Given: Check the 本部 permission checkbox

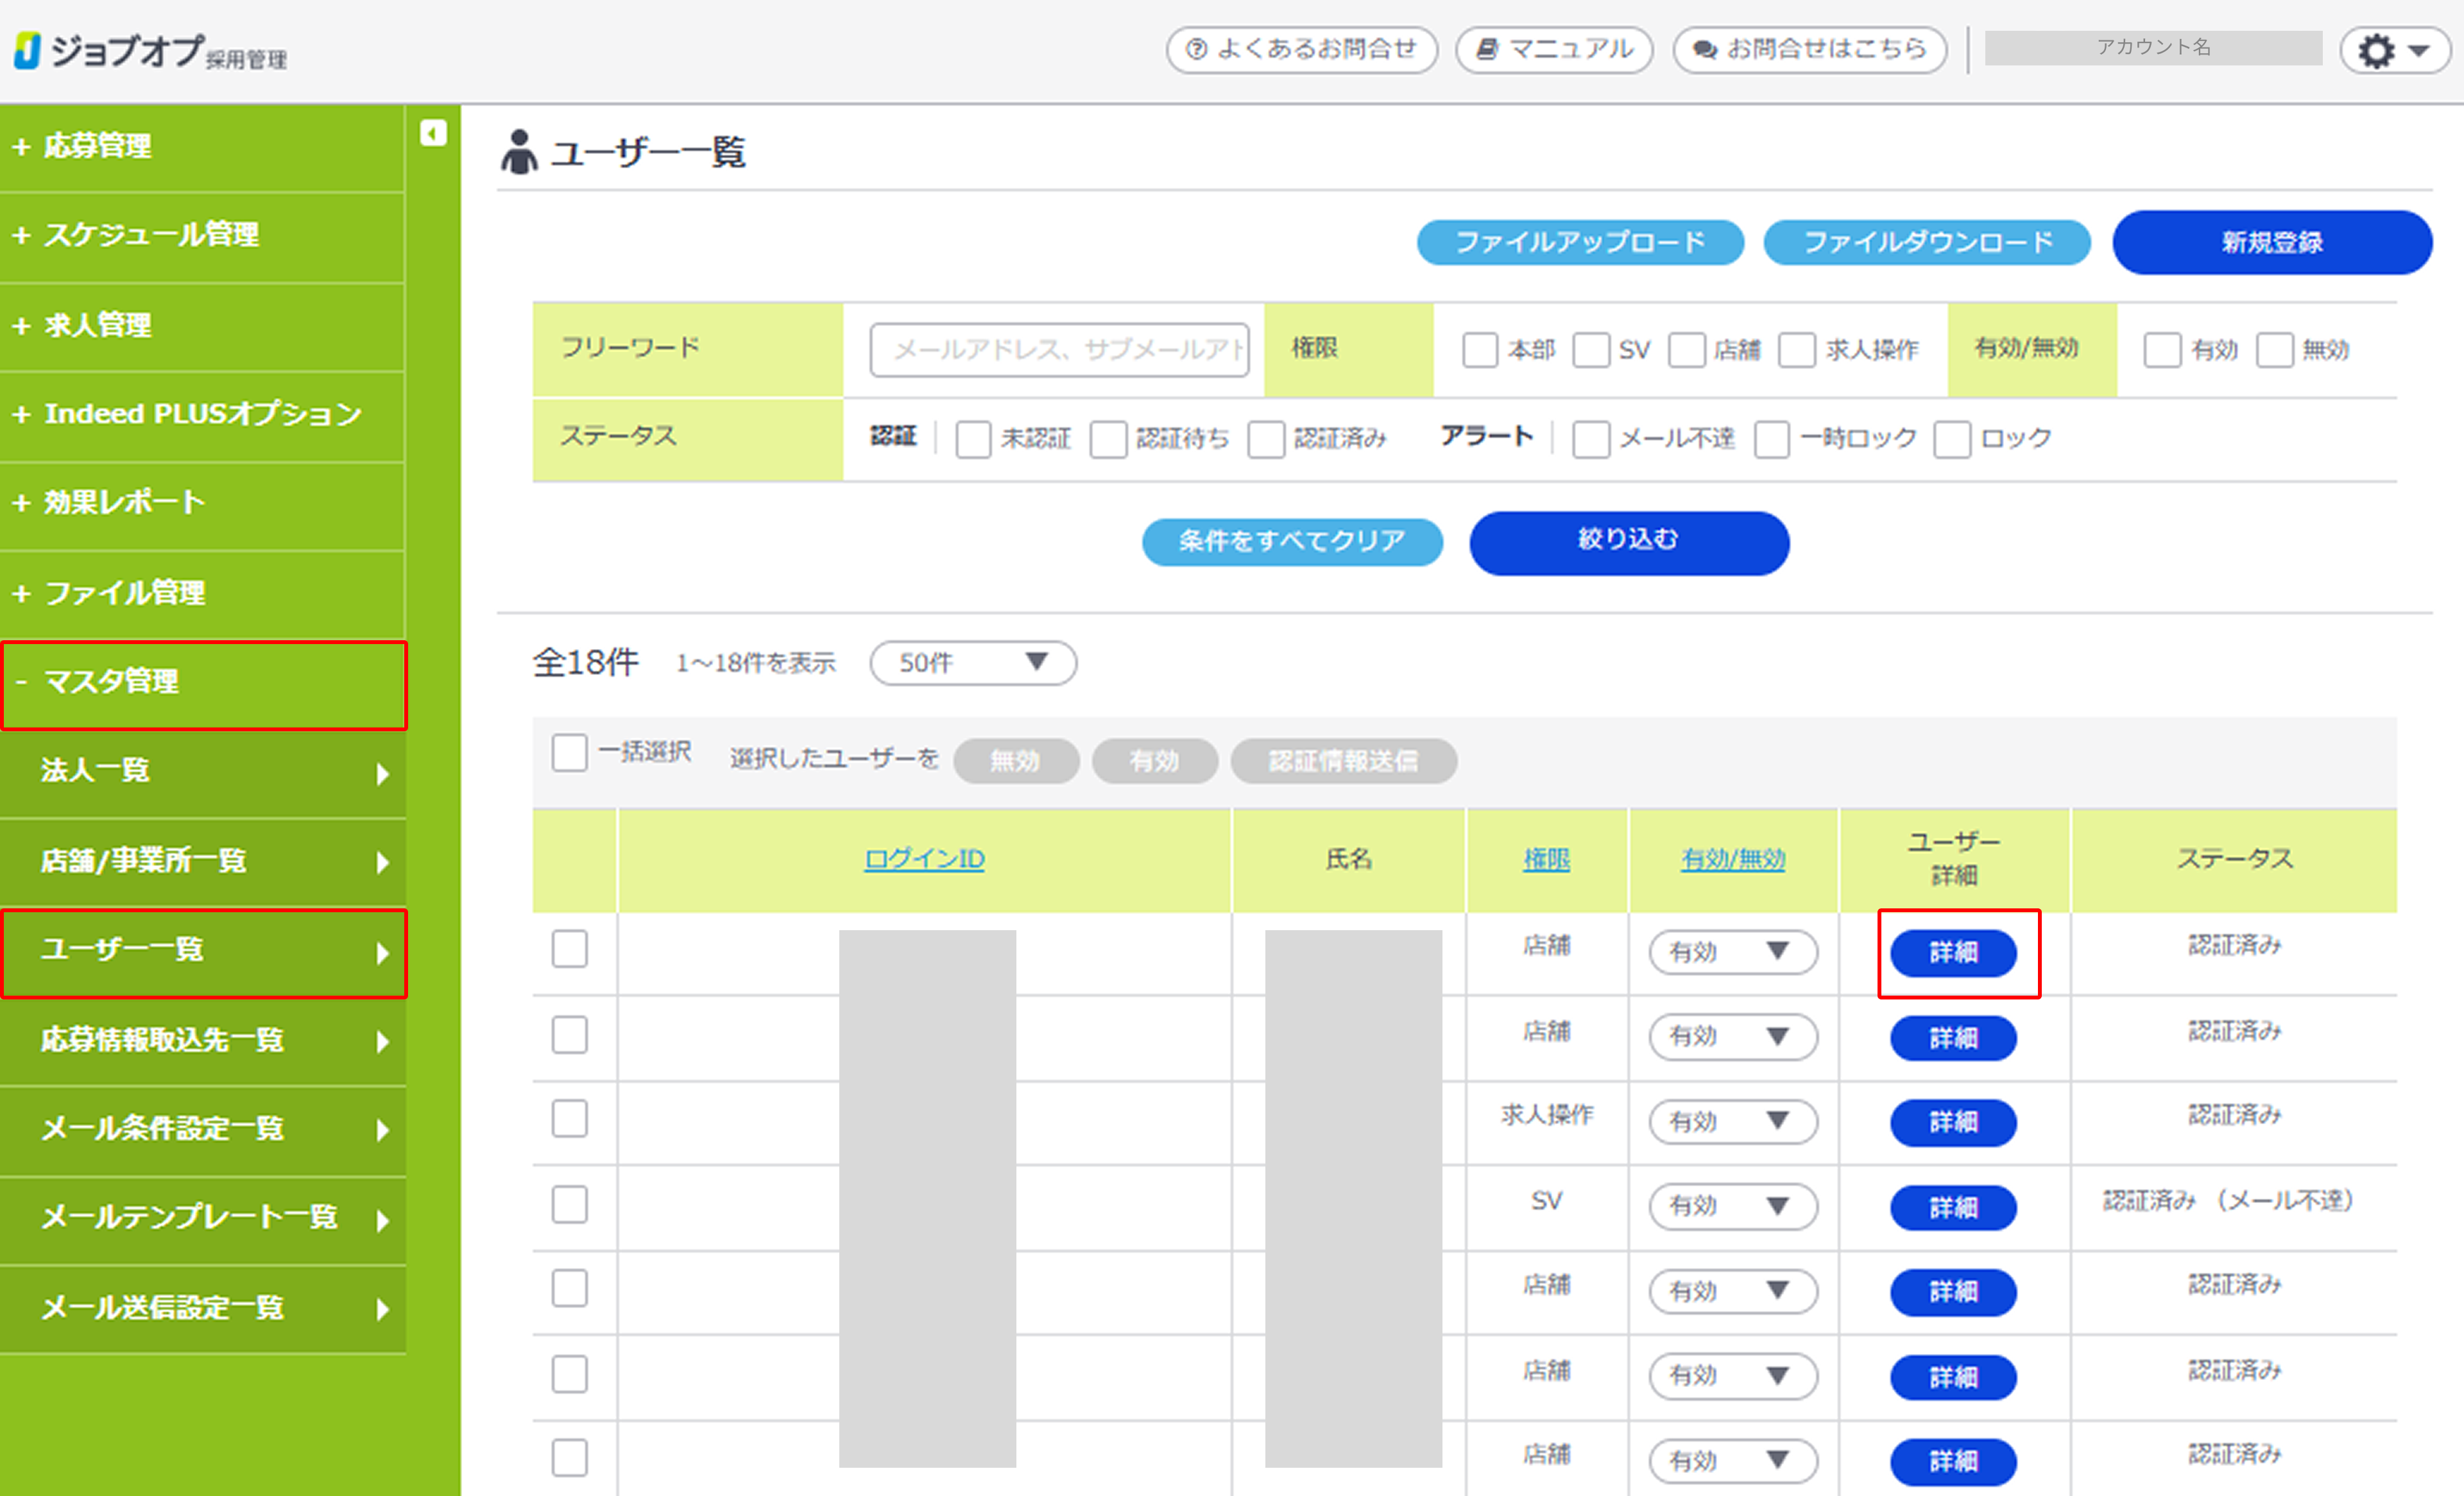Looking at the screenshot, I should (x=1479, y=350).
